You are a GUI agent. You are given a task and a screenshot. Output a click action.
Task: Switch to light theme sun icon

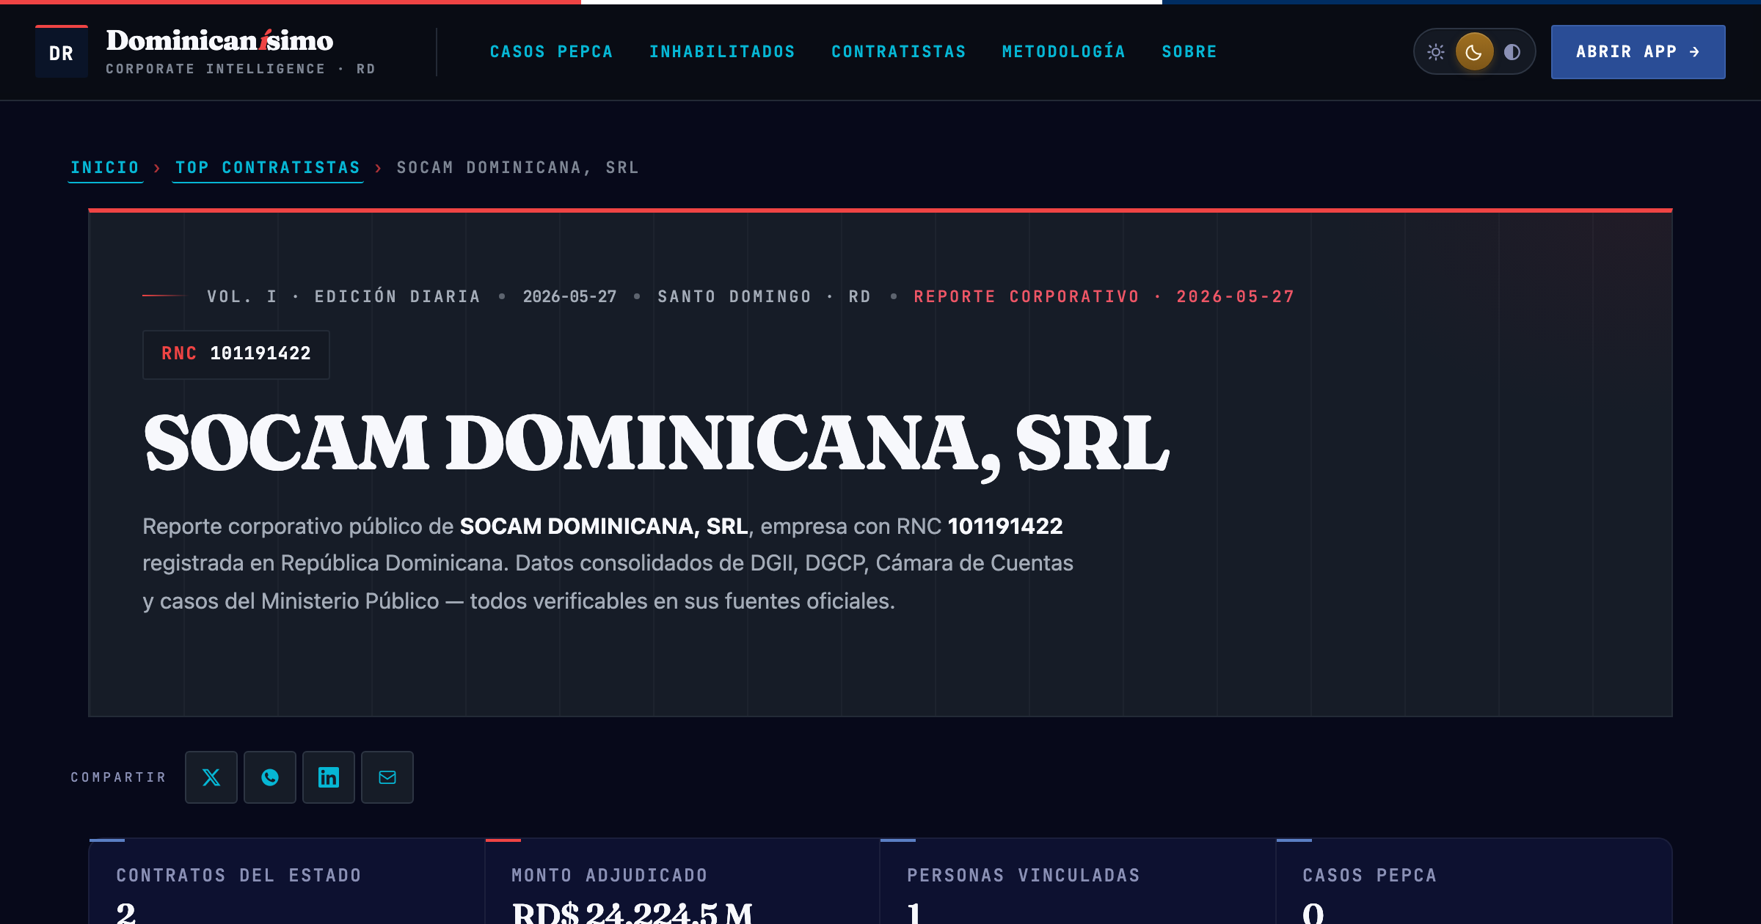tap(1436, 52)
